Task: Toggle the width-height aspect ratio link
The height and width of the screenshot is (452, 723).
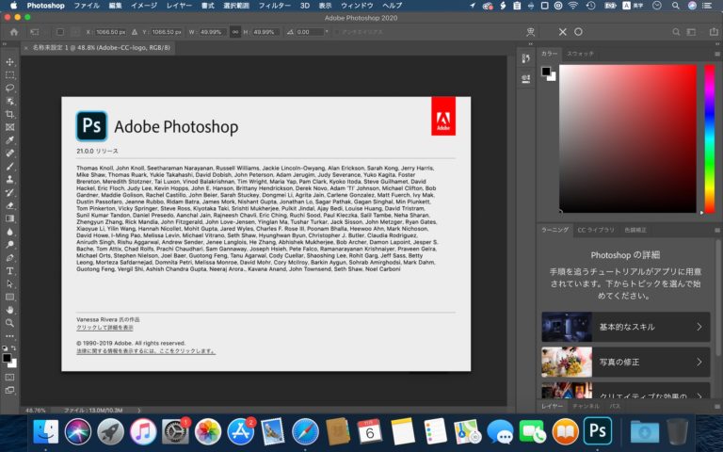Action: pyautogui.click(x=235, y=32)
